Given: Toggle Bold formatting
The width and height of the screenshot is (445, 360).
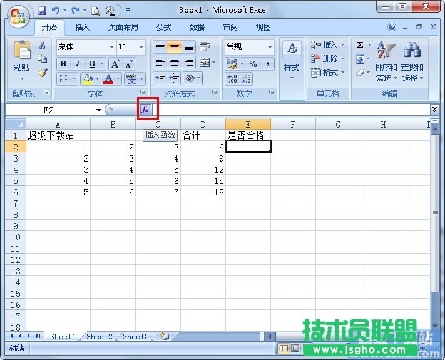Looking at the screenshot, I should [64, 64].
